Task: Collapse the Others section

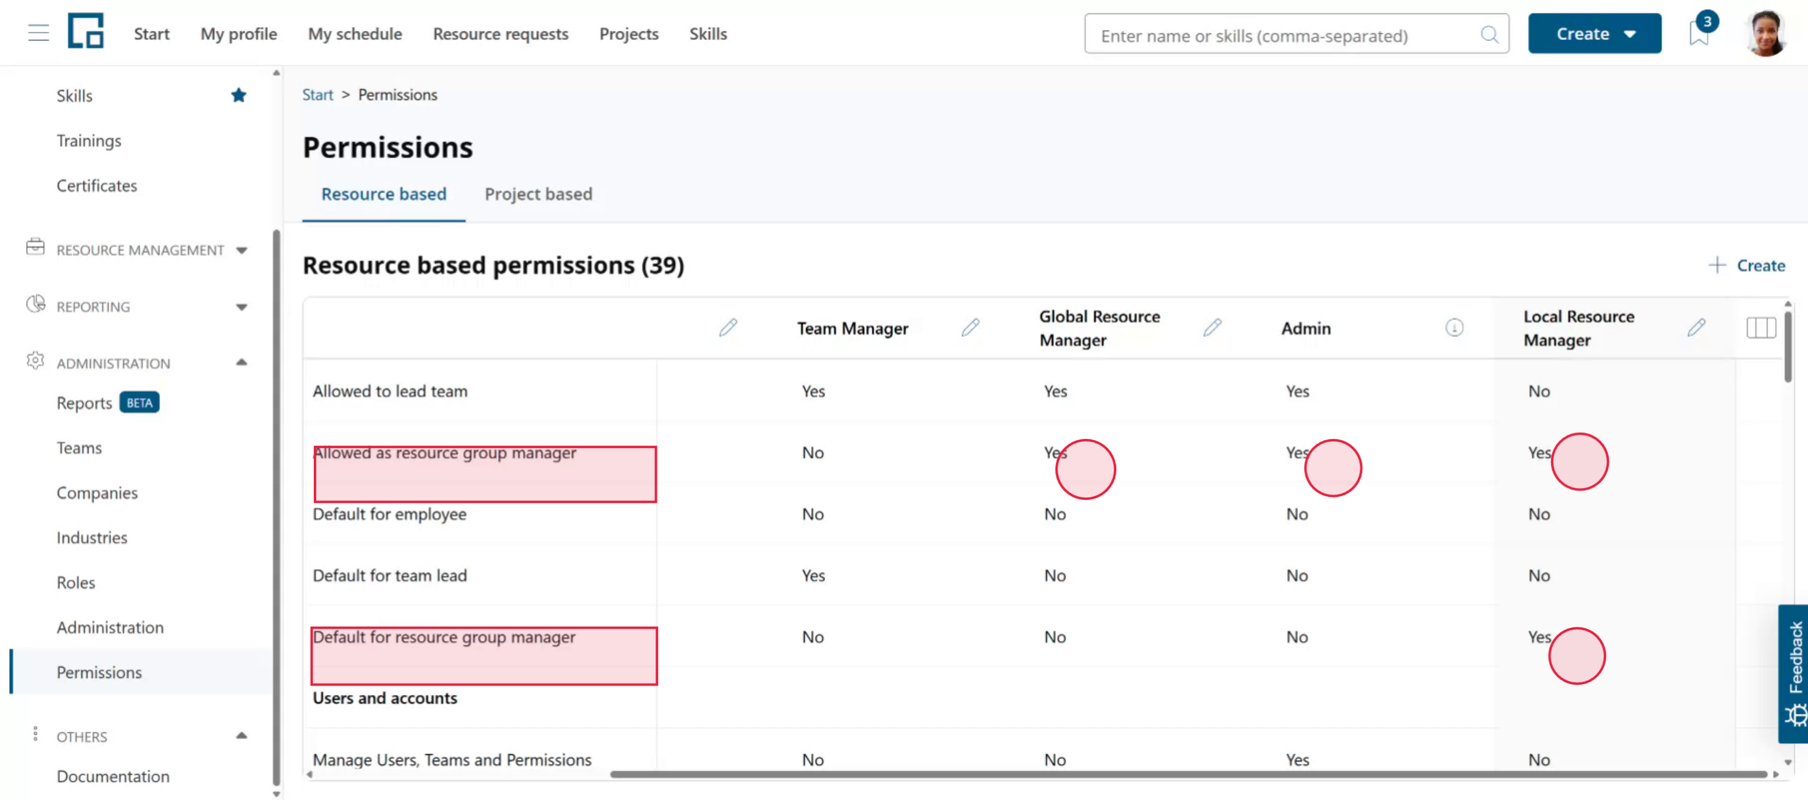Action: coord(241,736)
